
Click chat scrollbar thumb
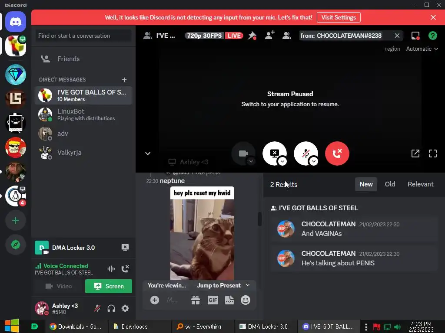[259, 219]
